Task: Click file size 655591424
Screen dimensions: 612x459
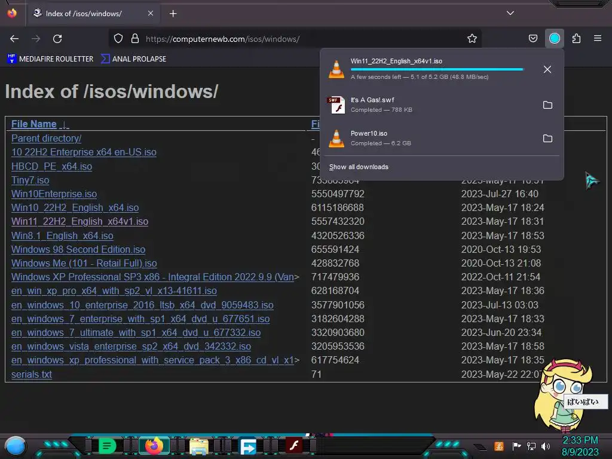Action: click(x=335, y=249)
